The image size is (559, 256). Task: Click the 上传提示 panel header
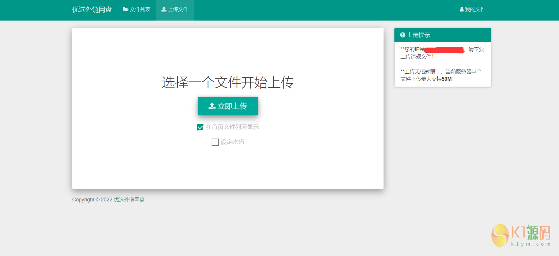point(442,35)
